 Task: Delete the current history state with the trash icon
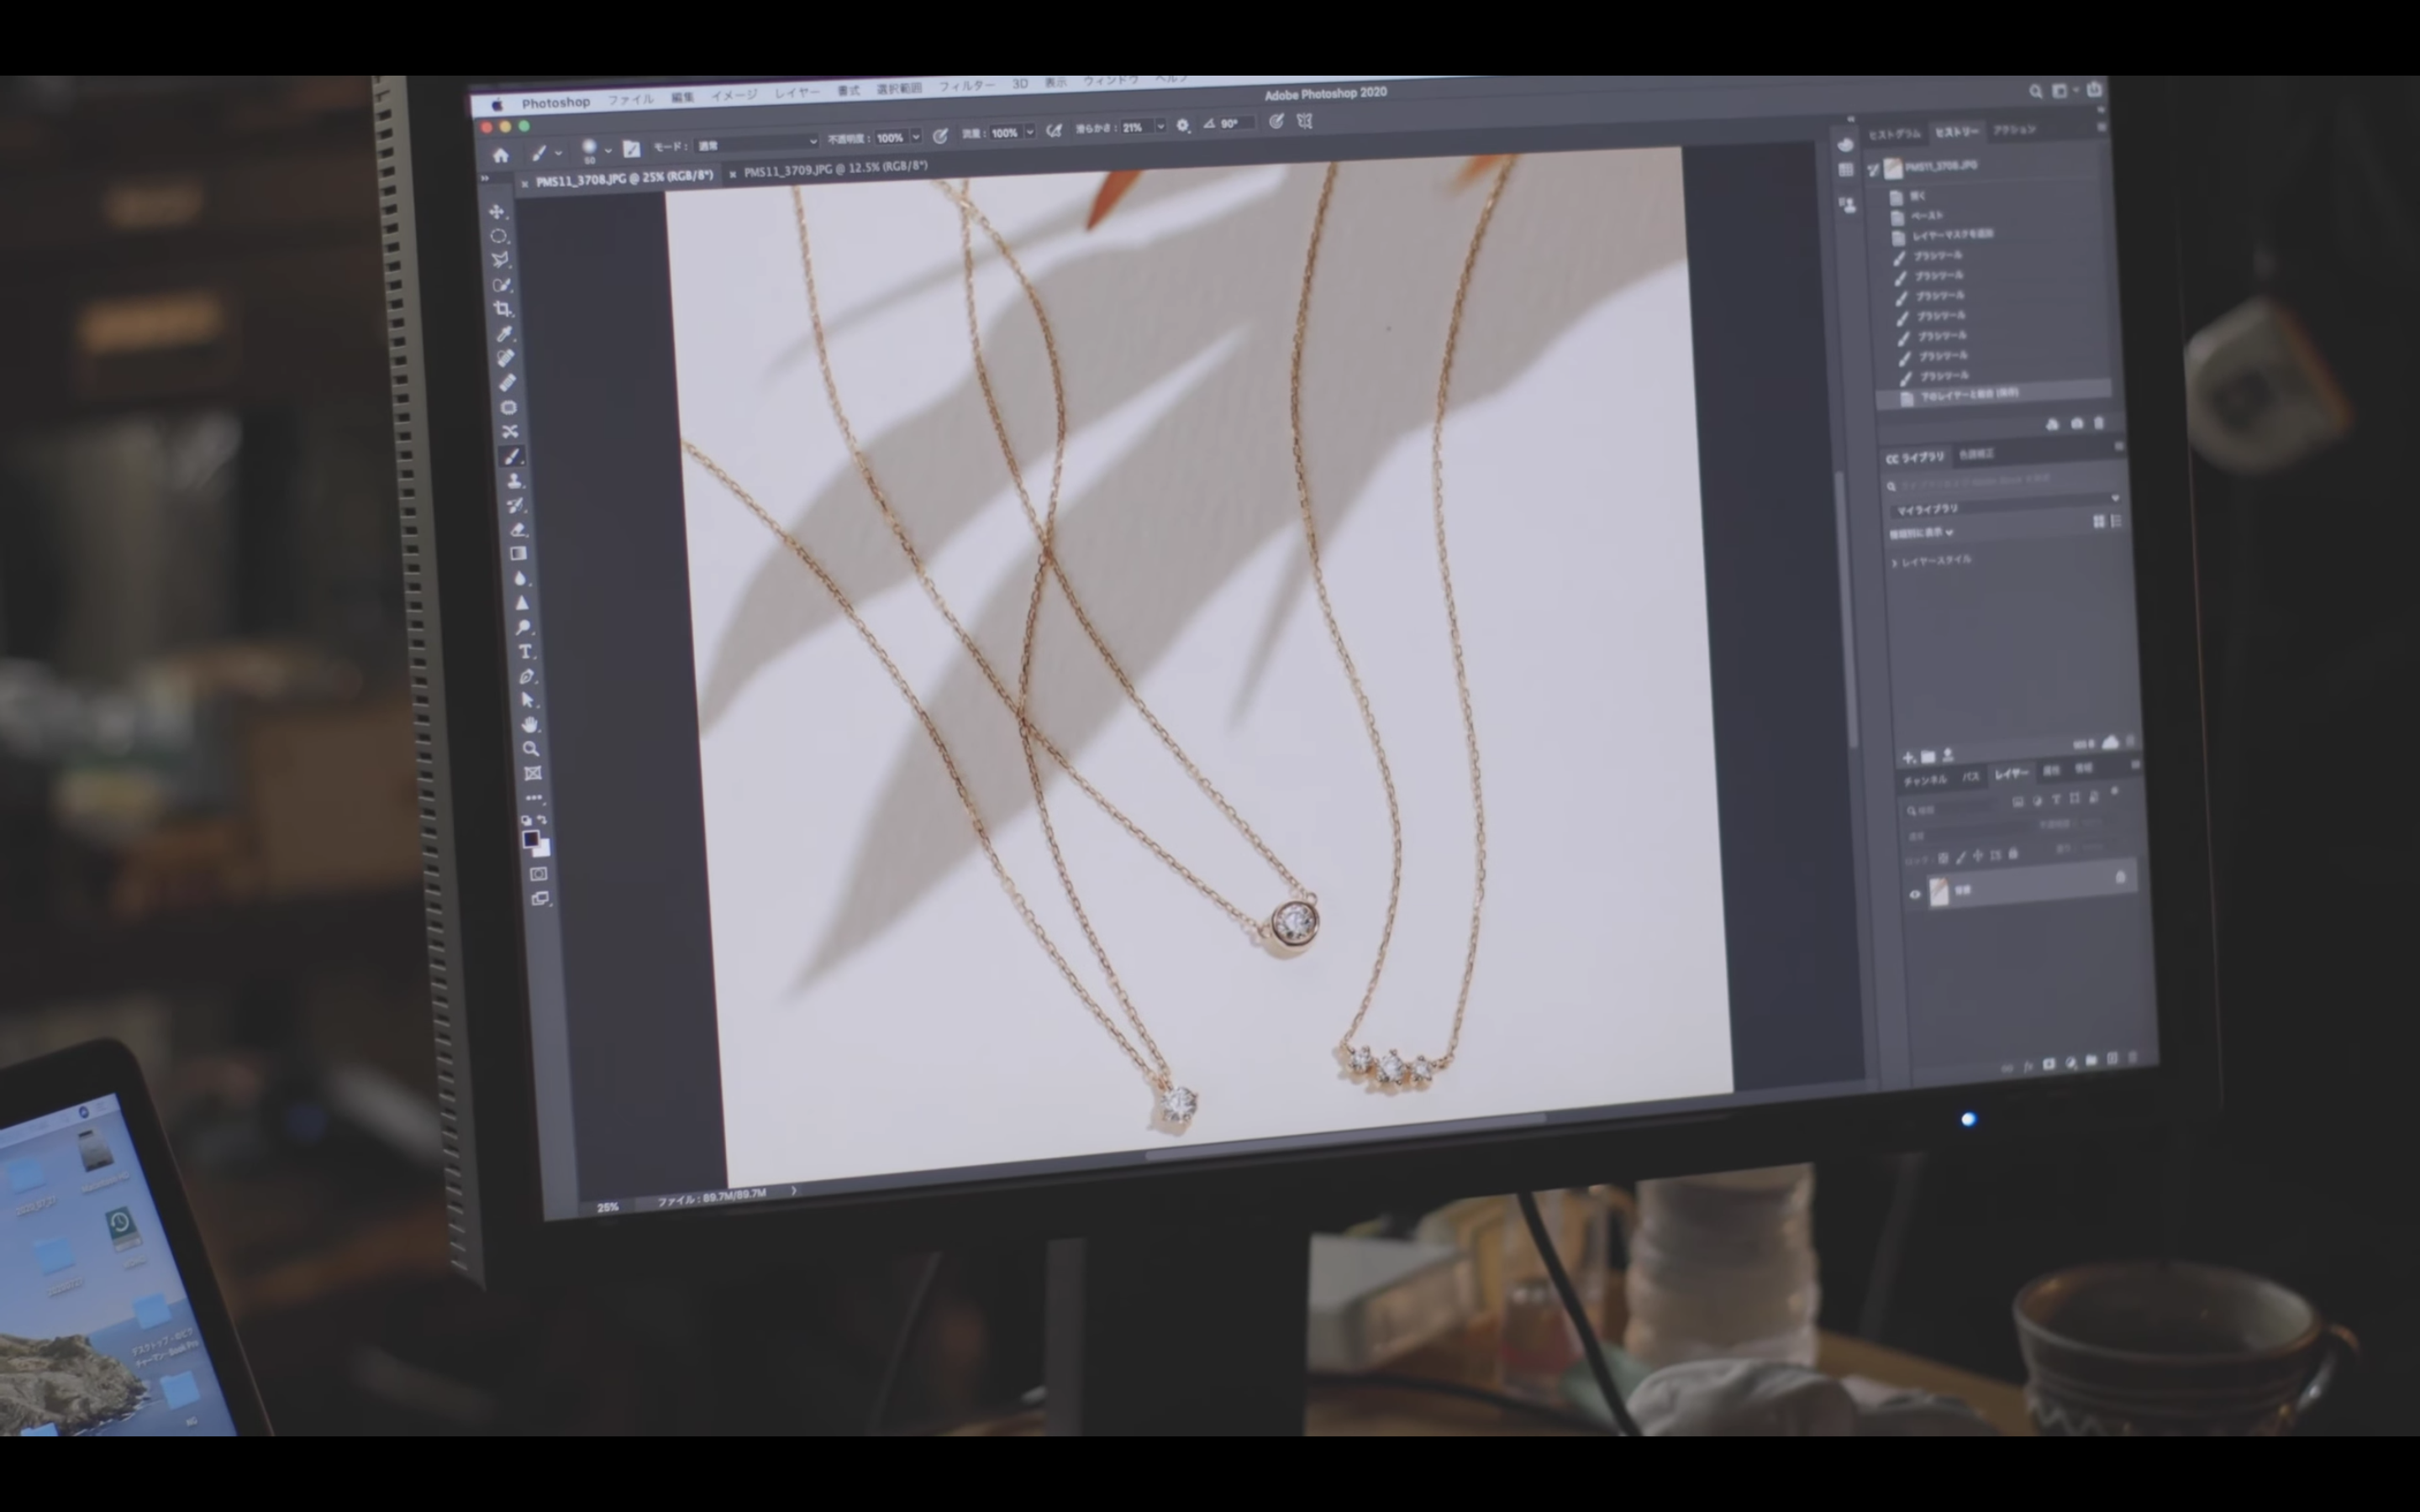[2099, 423]
